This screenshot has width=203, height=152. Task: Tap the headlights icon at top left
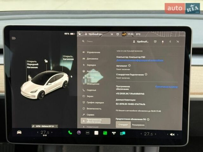pyautogui.click(x=14, y=38)
